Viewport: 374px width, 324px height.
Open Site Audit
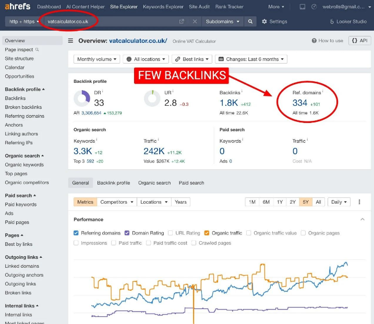pyautogui.click(x=199, y=7)
